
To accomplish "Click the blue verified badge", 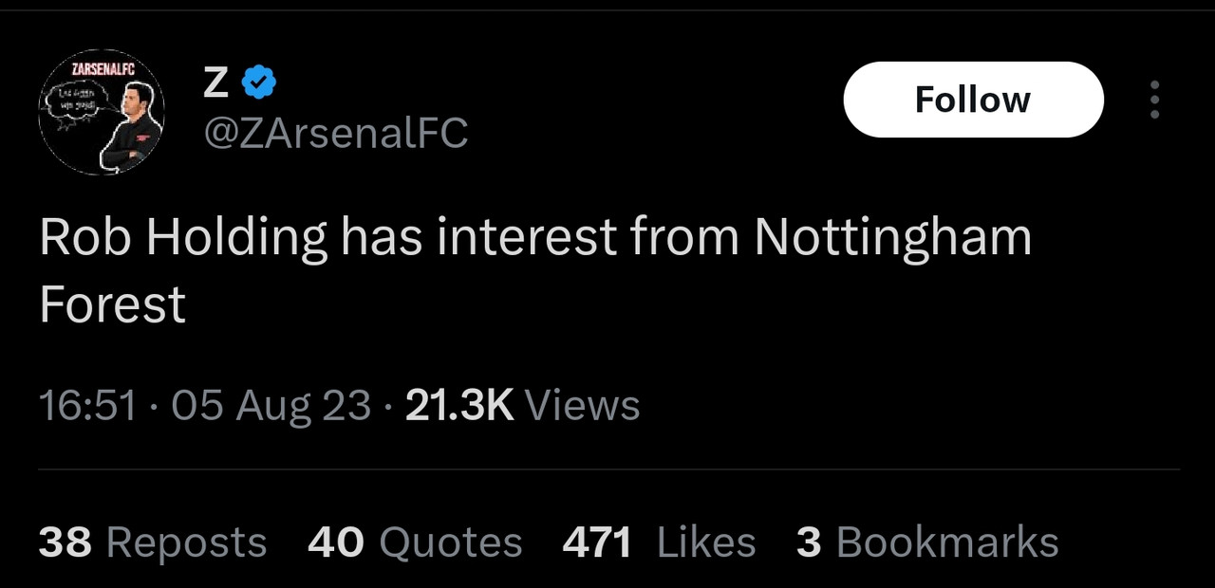I will coord(258,83).
